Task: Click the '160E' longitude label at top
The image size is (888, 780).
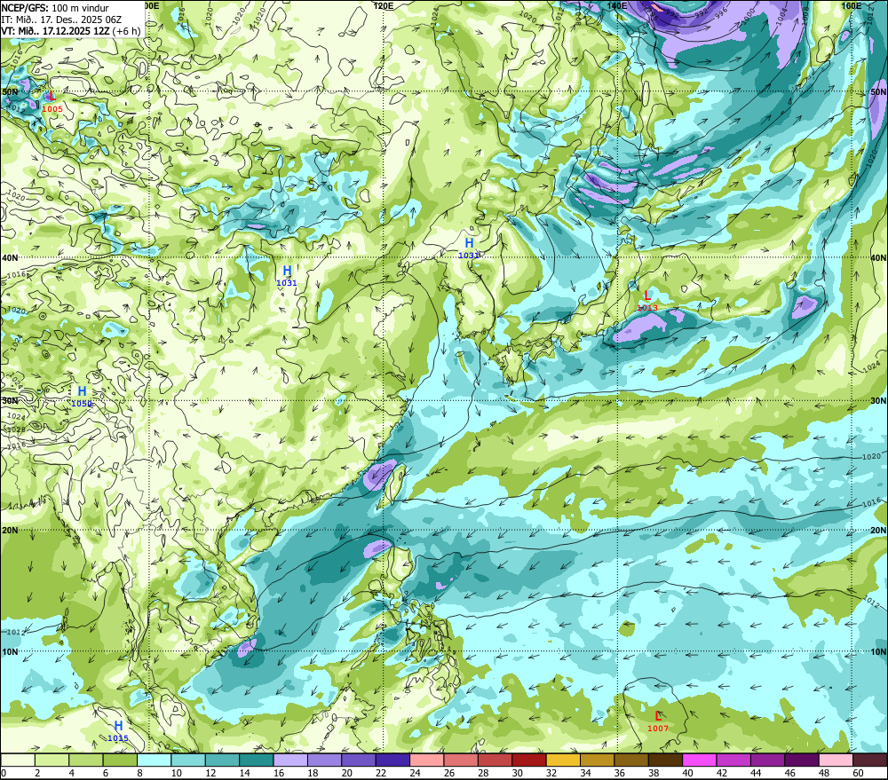Action: [x=852, y=5]
